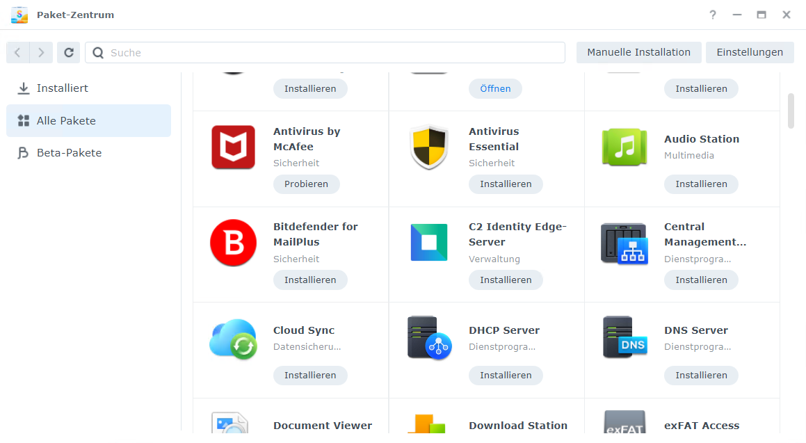Click the DHCP Server package icon
Image resolution: width=806 pixels, height=443 pixels.
tap(428, 338)
